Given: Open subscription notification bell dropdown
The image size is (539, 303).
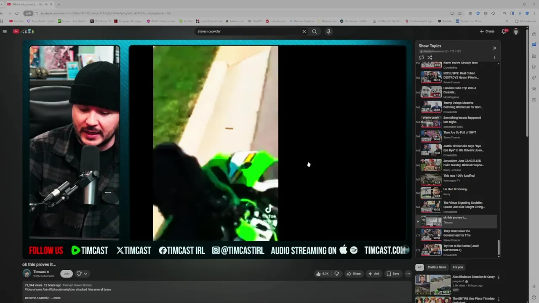Looking at the screenshot, I should point(82,274).
